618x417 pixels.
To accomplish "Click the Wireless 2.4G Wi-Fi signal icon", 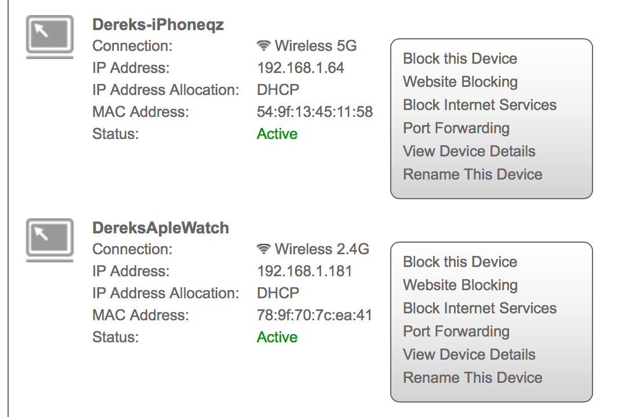I will pos(264,249).
